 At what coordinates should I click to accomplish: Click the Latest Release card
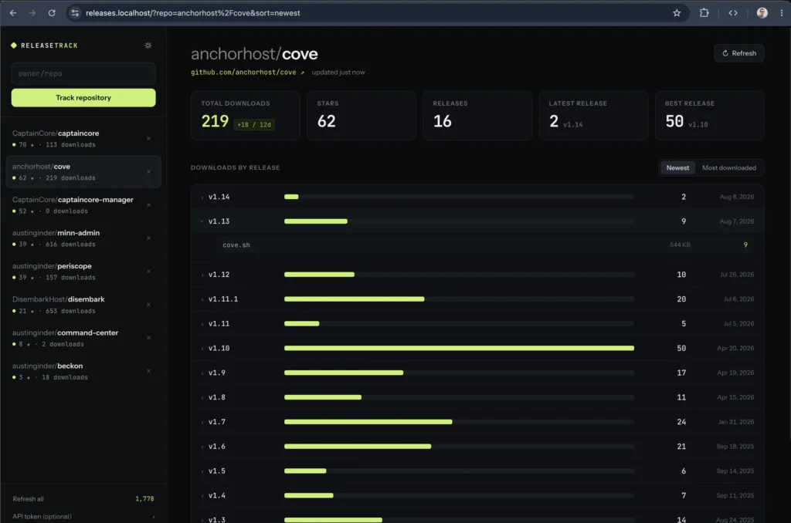coord(593,116)
